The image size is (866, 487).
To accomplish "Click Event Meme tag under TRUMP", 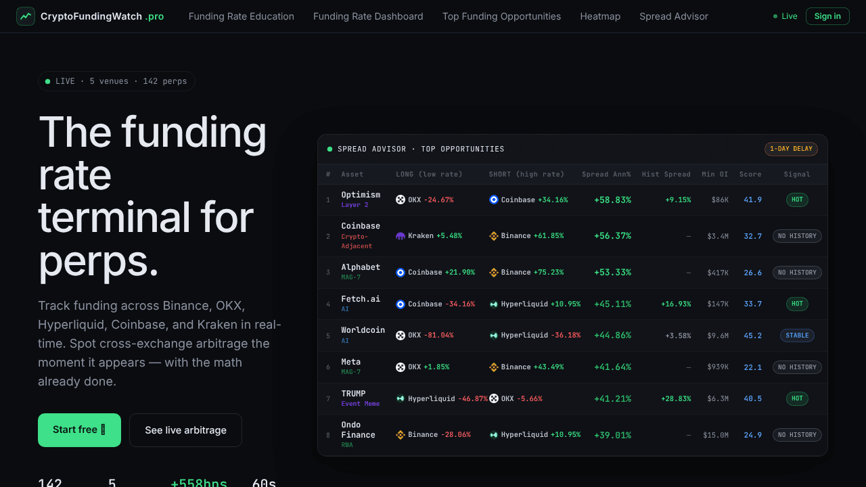I will [x=361, y=404].
